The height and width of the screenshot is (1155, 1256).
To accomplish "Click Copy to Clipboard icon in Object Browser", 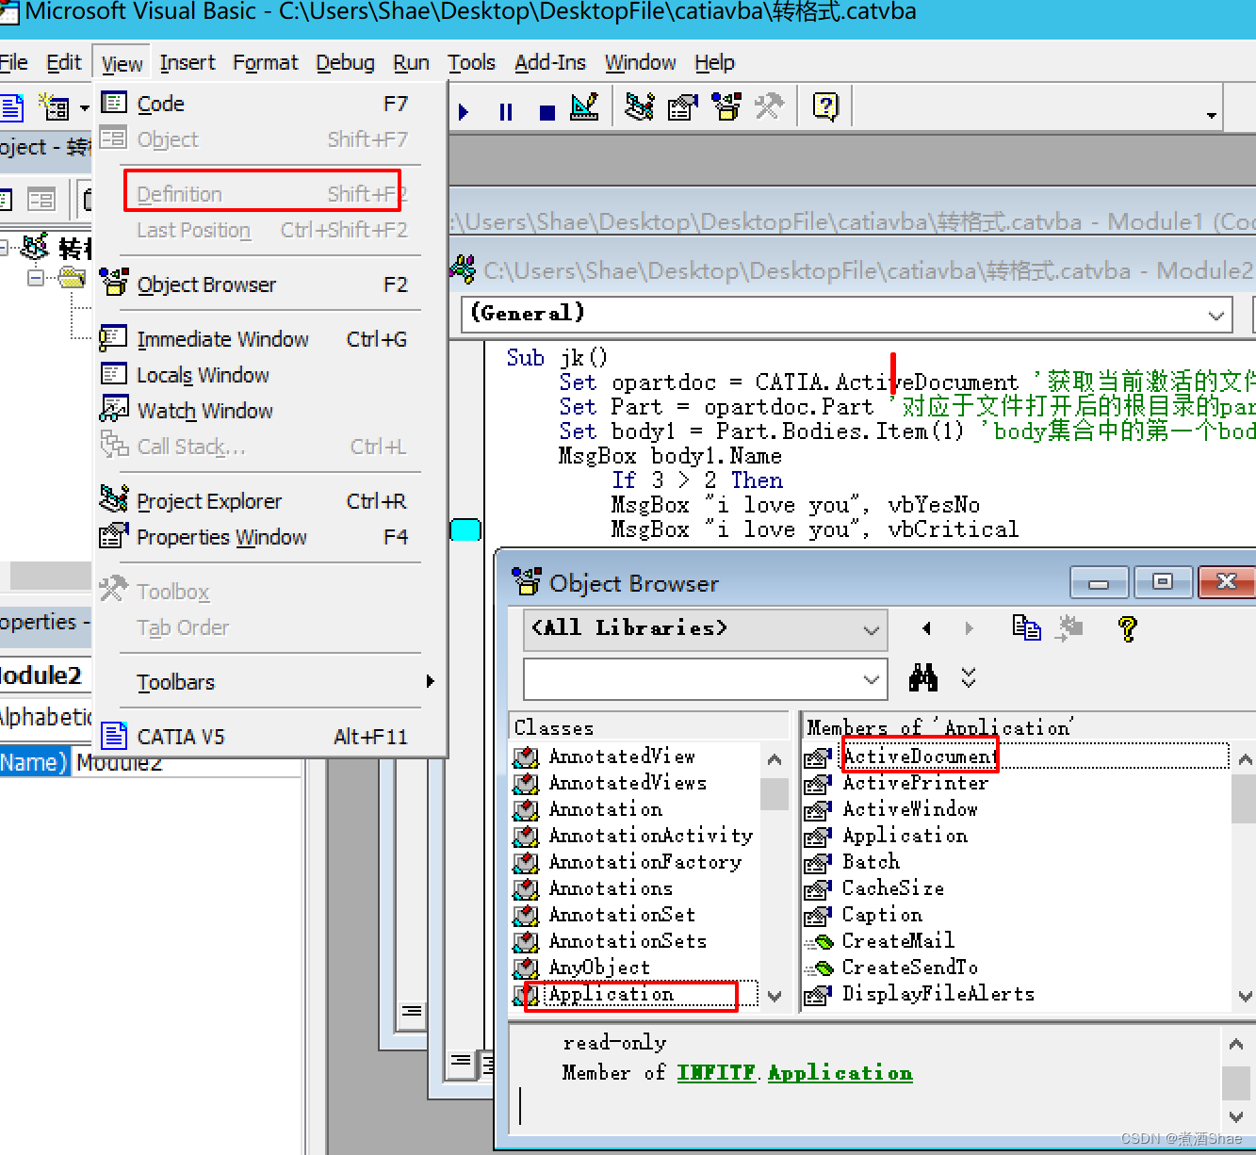I will (x=1026, y=627).
